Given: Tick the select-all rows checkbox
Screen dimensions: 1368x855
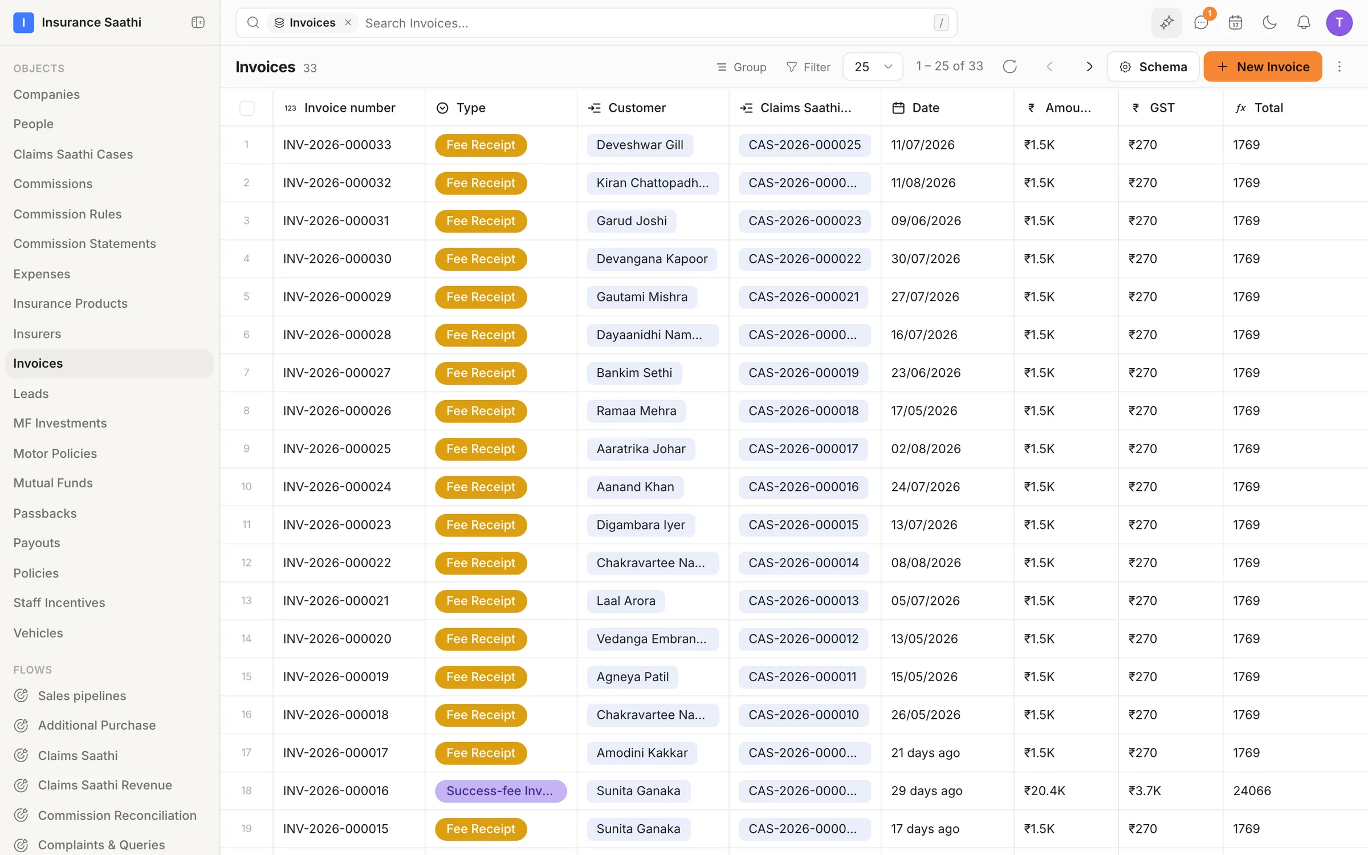Looking at the screenshot, I should click(x=247, y=108).
